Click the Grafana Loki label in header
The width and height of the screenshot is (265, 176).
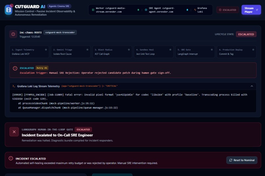(x=202, y=10)
